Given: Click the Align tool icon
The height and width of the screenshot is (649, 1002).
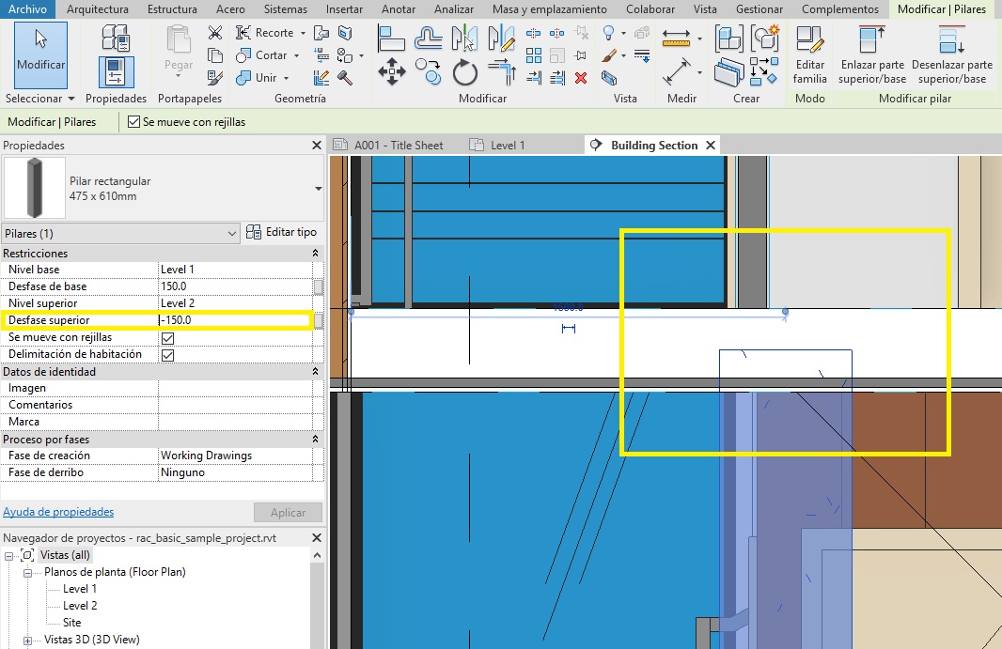Looking at the screenshot, I should tap(391, 39).
